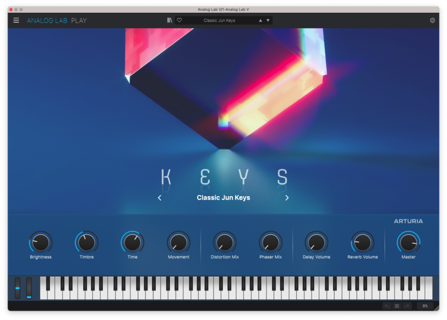Screen dimensions: 447x320
Task: Click the Brightness knob
Action: (x=41, y=243)
